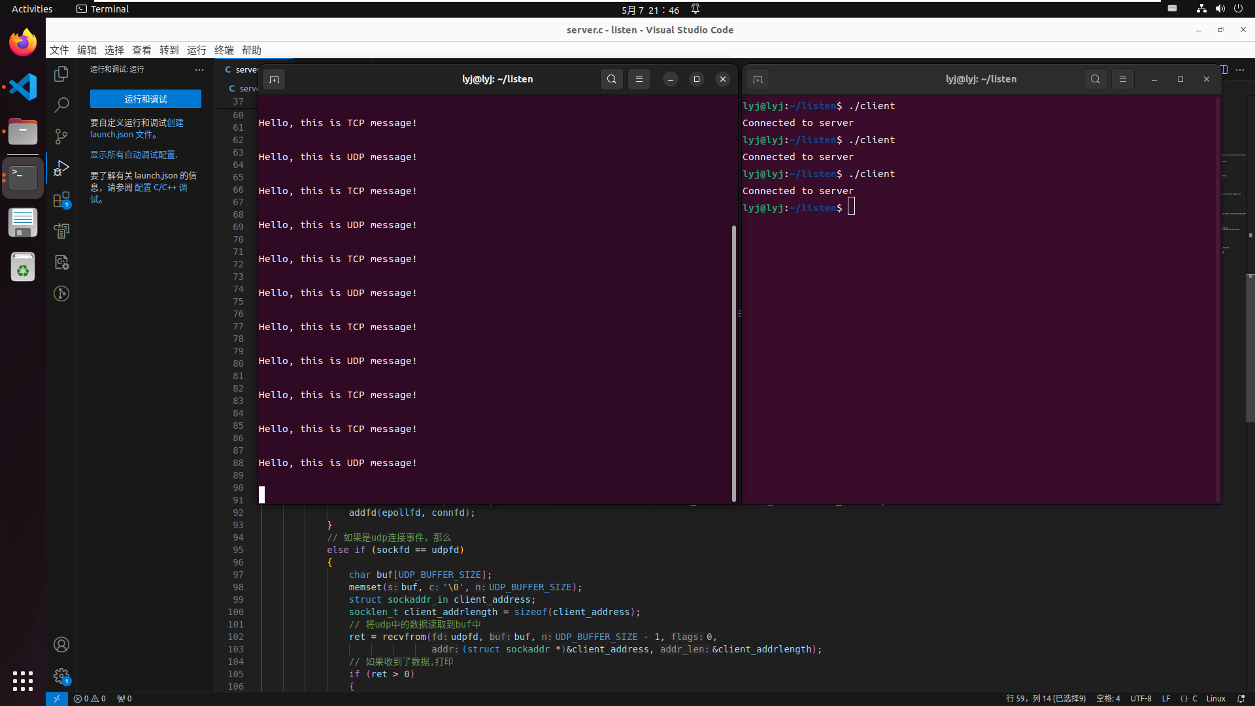Open hamburger menu in right terminal
Screen dimensions: 1255x706
[x=1123, y=79]
